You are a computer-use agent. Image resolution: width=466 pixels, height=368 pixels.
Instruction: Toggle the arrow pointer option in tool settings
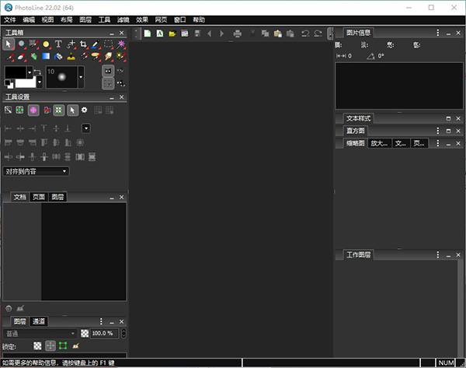point(72,110)
